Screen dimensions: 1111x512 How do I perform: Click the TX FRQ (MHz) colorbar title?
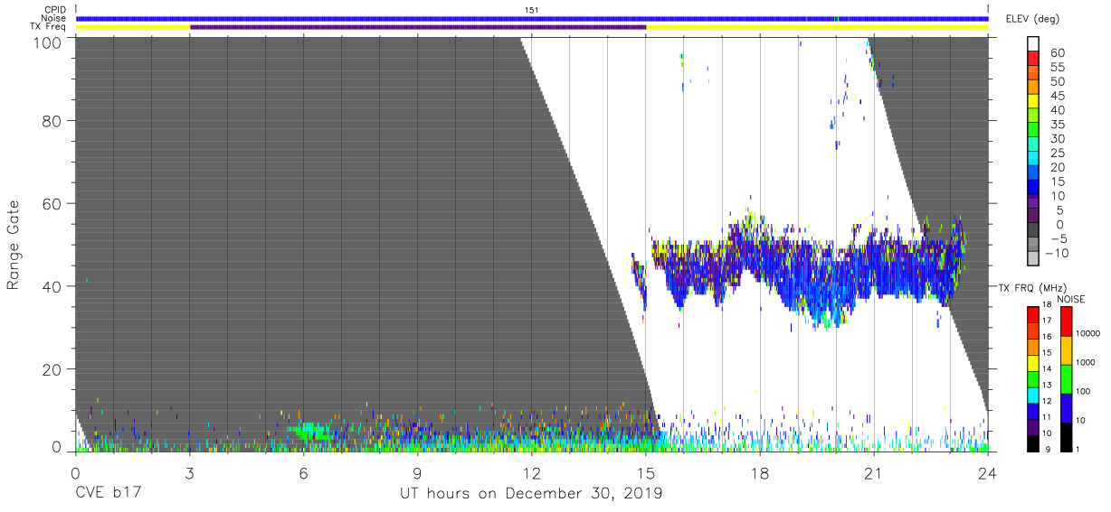click(1034, 287)
